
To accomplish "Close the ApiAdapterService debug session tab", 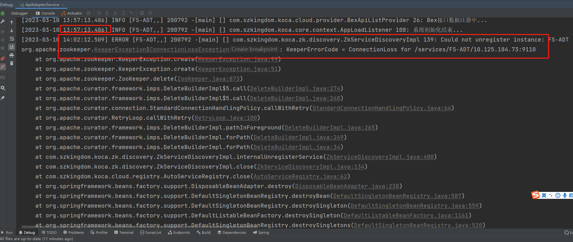I will tap(63, 5).
